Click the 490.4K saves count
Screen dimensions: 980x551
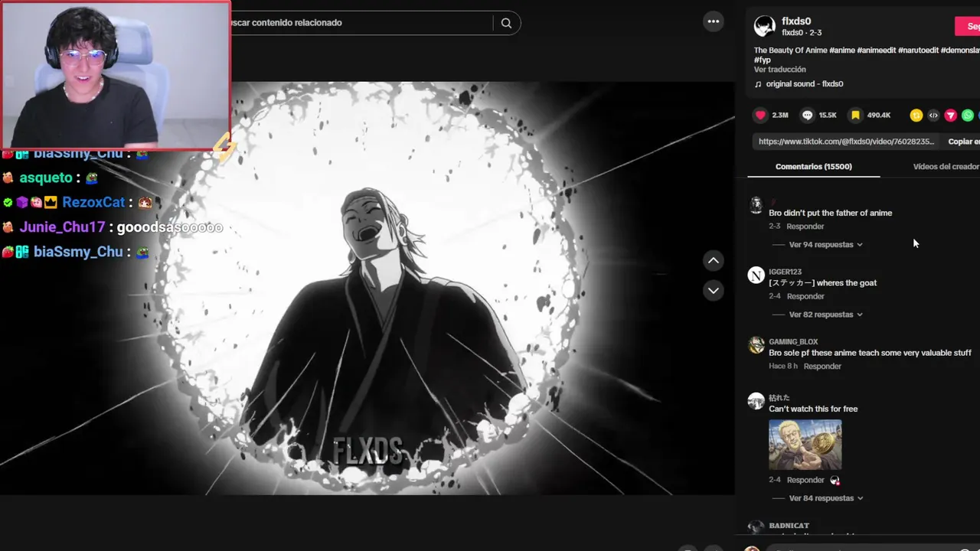[879, 116]
